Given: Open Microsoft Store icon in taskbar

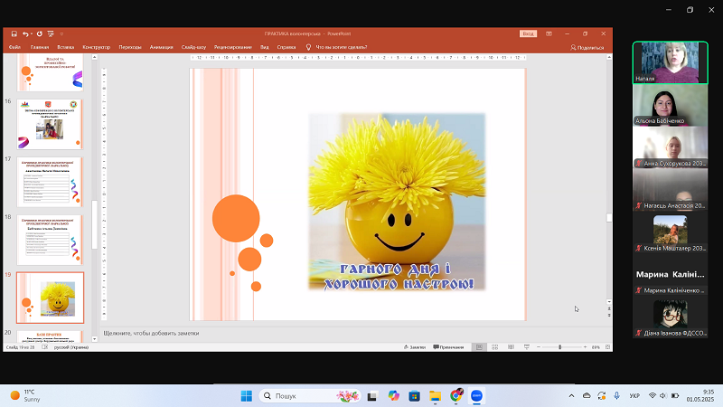Looking at the screenshot, I should [x=414, y=396].
